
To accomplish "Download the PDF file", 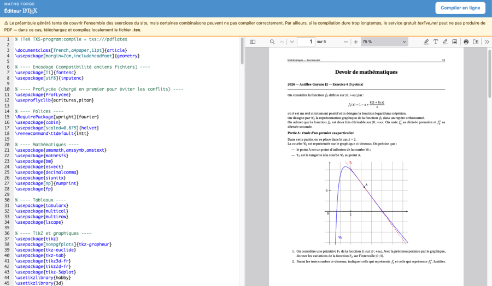I will [476, 41].
